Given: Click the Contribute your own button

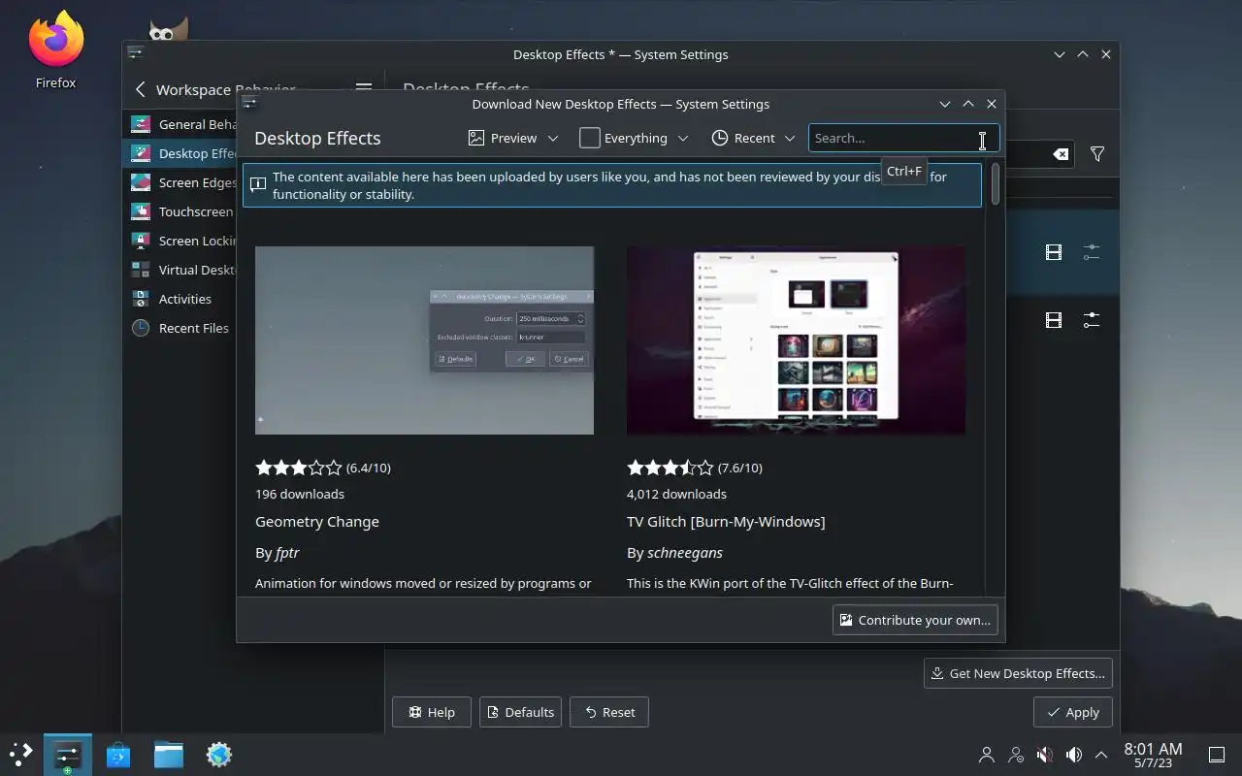Looking at the screenshot, I should 915,620.
